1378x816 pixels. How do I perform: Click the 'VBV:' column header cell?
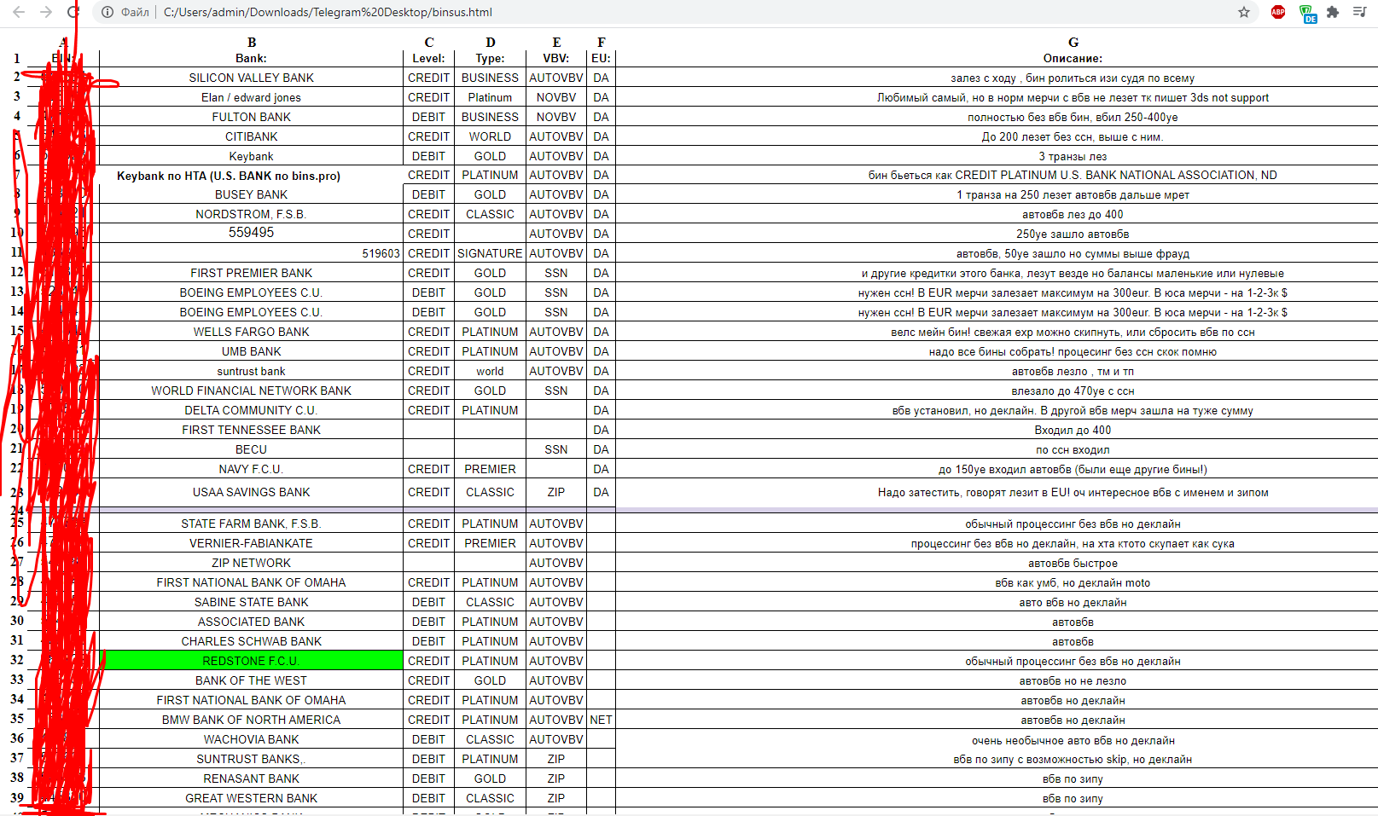pos(556,58)
